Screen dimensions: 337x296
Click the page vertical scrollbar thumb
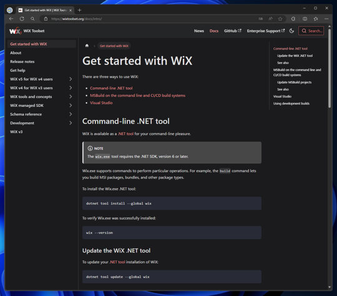330,69
